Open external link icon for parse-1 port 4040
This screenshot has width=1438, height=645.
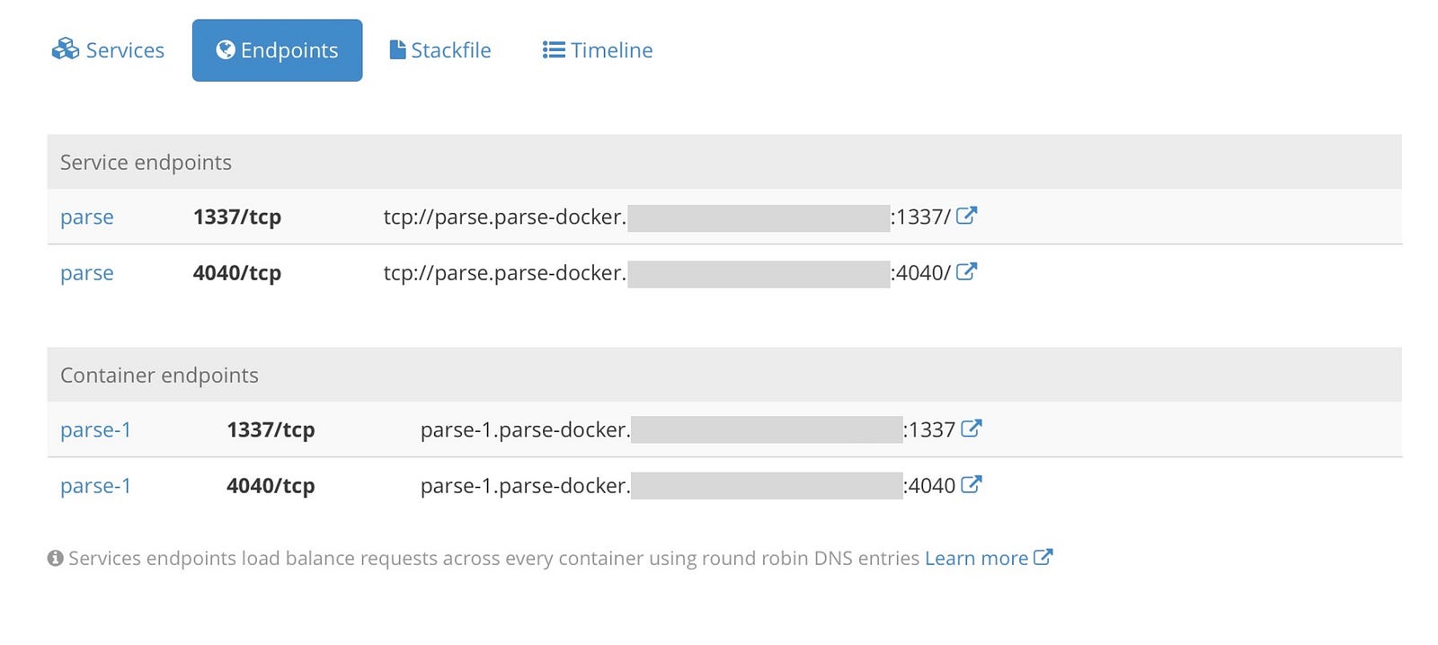971,484
